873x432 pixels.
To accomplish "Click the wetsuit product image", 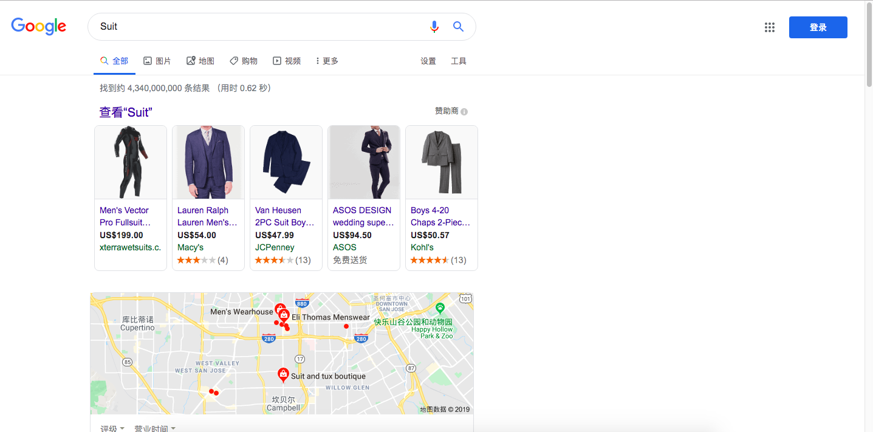I will pos(131,162).
